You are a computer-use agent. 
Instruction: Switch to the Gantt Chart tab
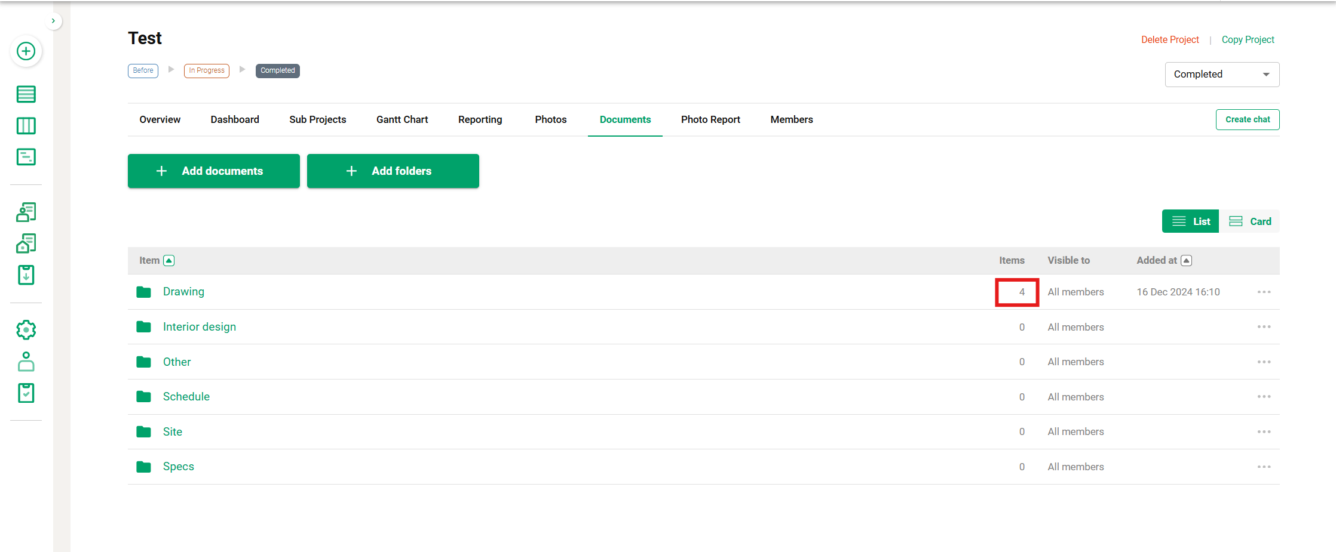[402, 119]
